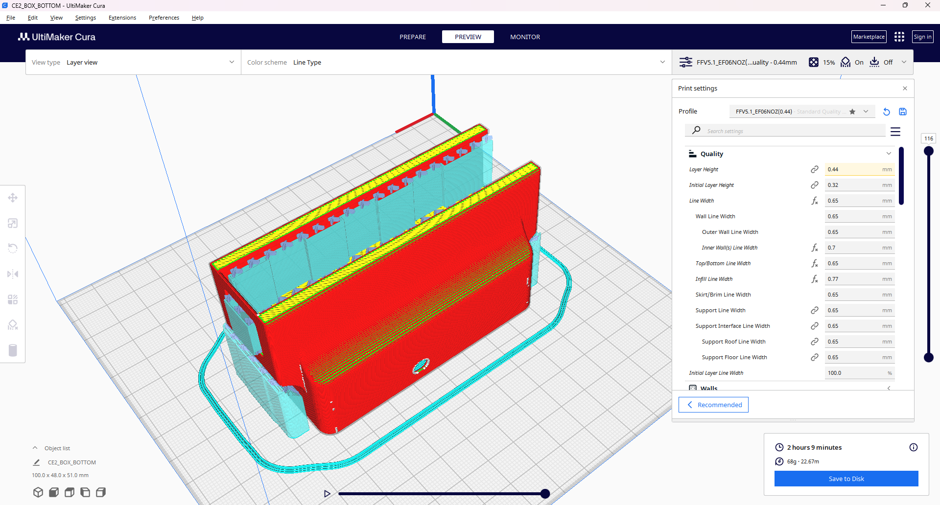
Task: Save sliced file to disk
Action: (846, 479)
